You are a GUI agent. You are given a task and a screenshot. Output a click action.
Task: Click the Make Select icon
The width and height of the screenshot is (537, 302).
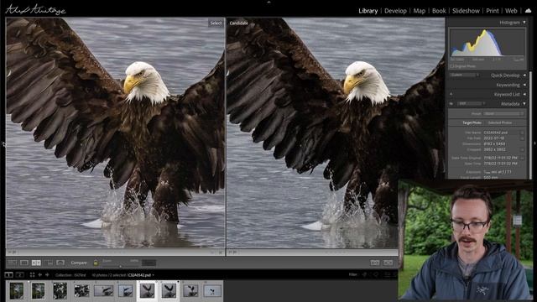tap(388, 263)
